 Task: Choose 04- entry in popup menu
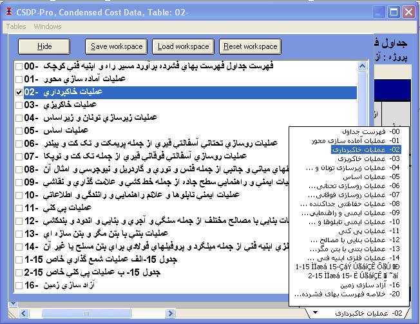click(353, 168)
